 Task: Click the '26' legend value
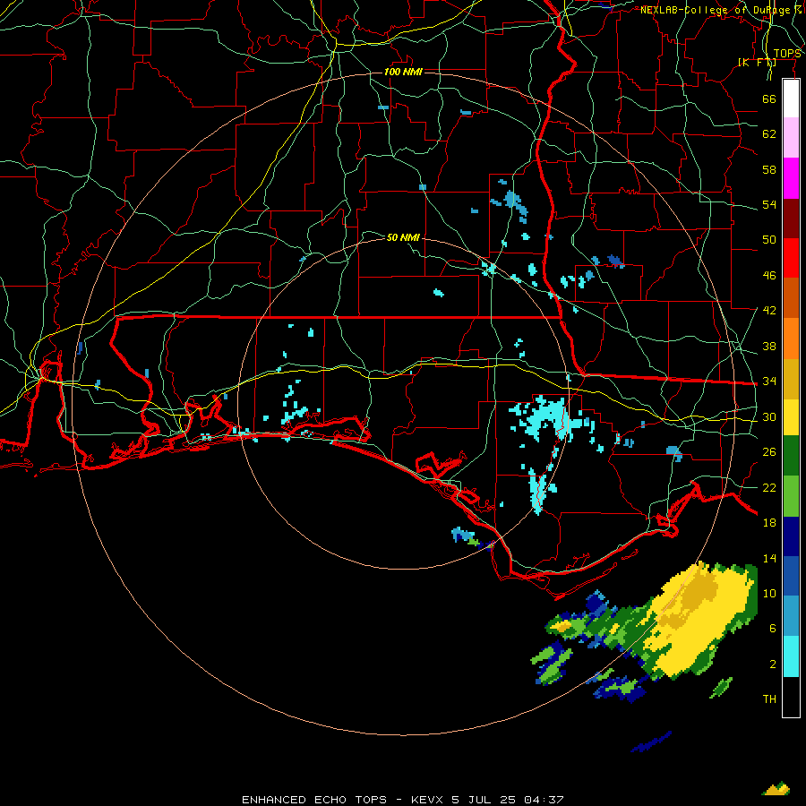(769, 452)
